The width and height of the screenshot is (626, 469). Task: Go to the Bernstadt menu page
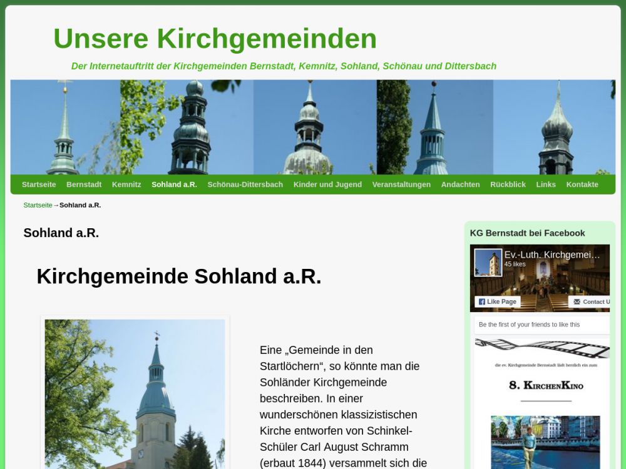84,184
